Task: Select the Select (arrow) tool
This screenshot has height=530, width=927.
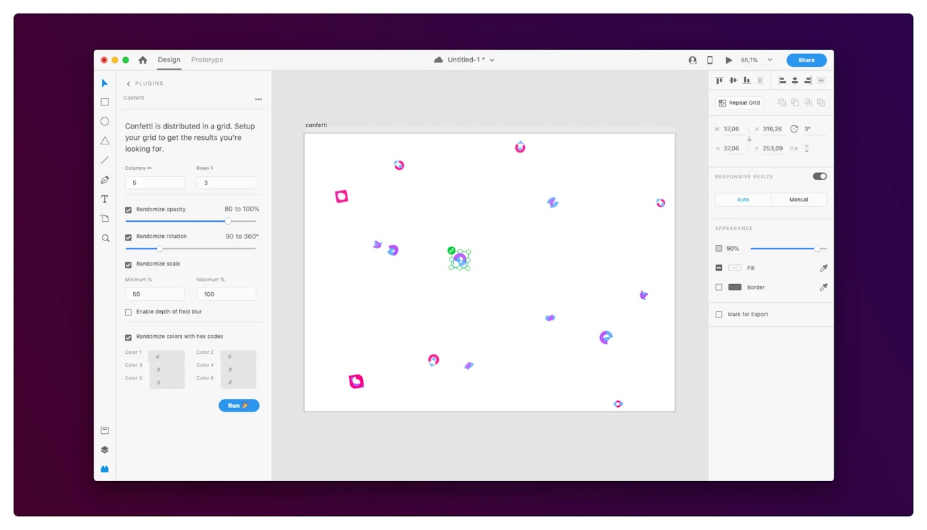Action: [105, 83]
